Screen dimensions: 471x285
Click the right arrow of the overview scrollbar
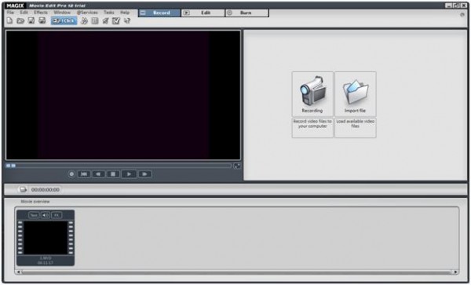455,272
